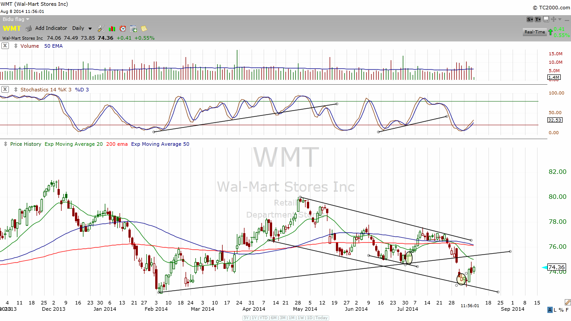
Task: Click the 1.4M volume value marker
Action: pos(553,78)
